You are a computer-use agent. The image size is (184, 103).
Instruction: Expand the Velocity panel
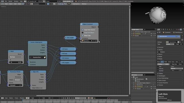point(160,50)
